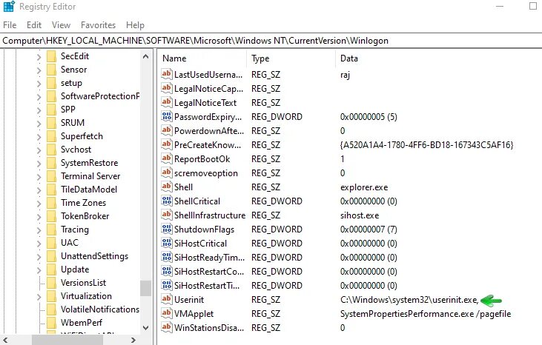Screen dimensions: 542x345
Task: Click the tree pane scroll-up arrow
Action: click(x=146, y=56)
